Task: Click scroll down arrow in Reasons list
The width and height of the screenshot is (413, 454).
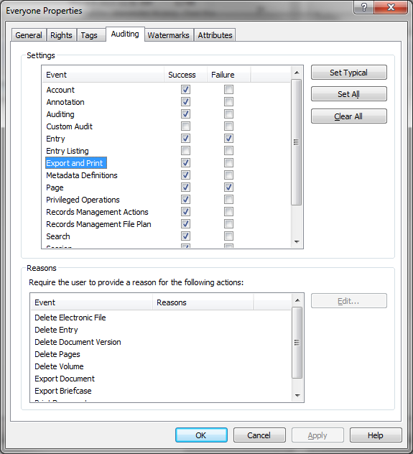Action: 297,396
